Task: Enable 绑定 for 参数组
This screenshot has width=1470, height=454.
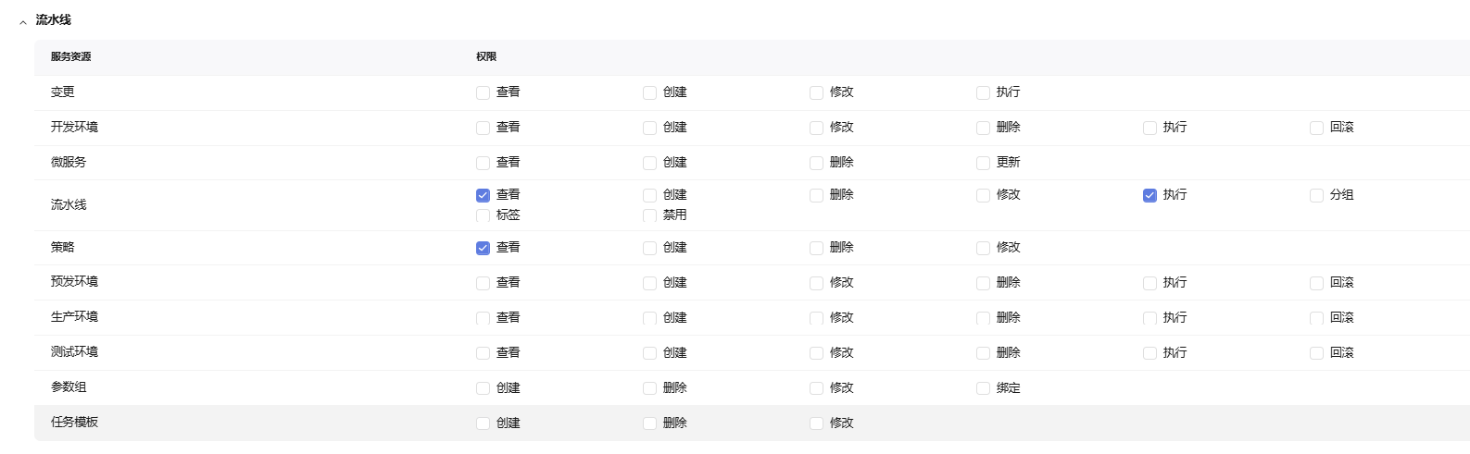Action: (x=983, y=388)
